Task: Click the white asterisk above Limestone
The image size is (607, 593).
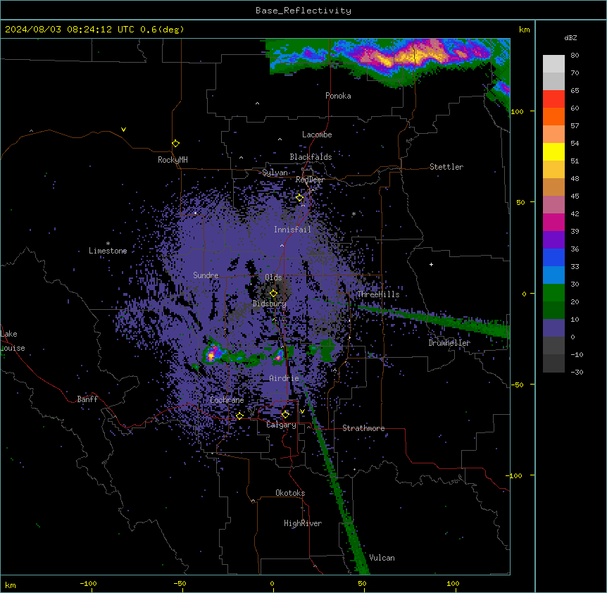Action: (x=108, y=244)
